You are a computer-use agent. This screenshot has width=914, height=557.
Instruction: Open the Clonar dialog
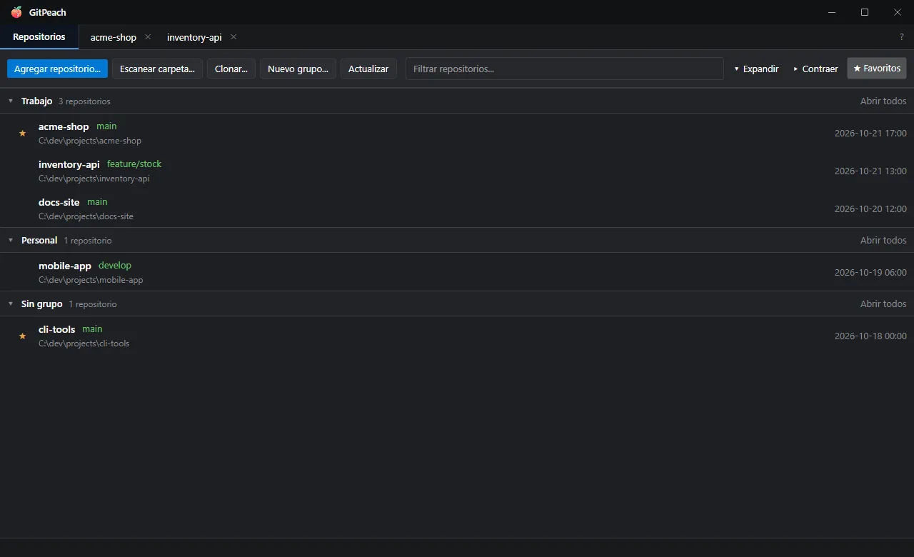coord(231,69)
